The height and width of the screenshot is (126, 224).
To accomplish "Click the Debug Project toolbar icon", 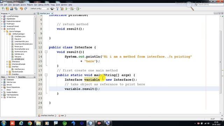I will (x=72, y=9).
